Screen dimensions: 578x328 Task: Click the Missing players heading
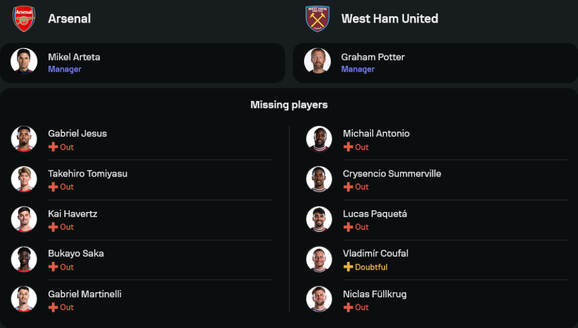[289, 105]
